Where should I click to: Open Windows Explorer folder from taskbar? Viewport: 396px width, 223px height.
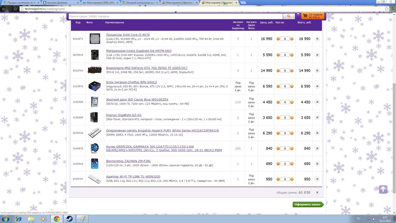click(x=31, y=219)
